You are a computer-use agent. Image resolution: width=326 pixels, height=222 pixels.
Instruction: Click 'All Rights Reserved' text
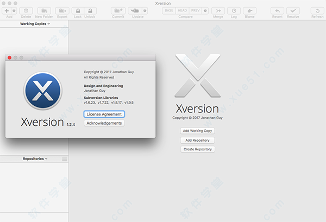[x=99, y=77]
